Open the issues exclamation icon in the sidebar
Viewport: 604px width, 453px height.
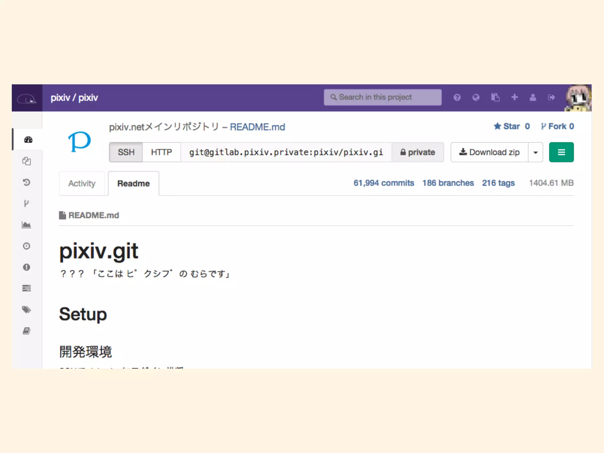(x=27, y=267)
